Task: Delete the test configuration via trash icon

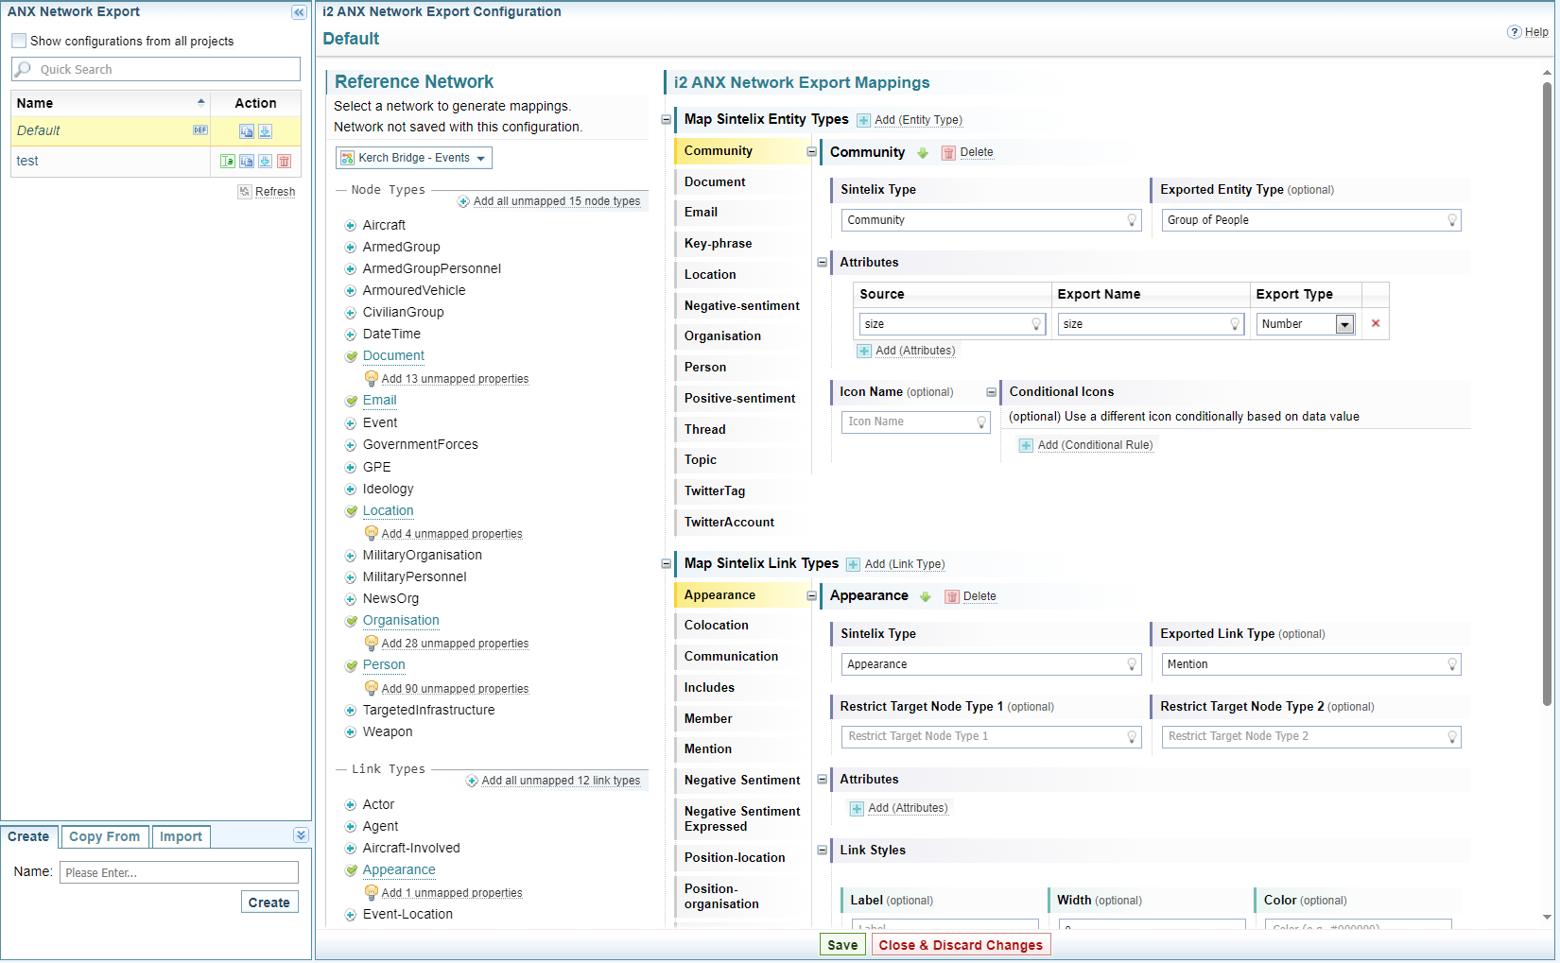Action: (x=284, y=162)
